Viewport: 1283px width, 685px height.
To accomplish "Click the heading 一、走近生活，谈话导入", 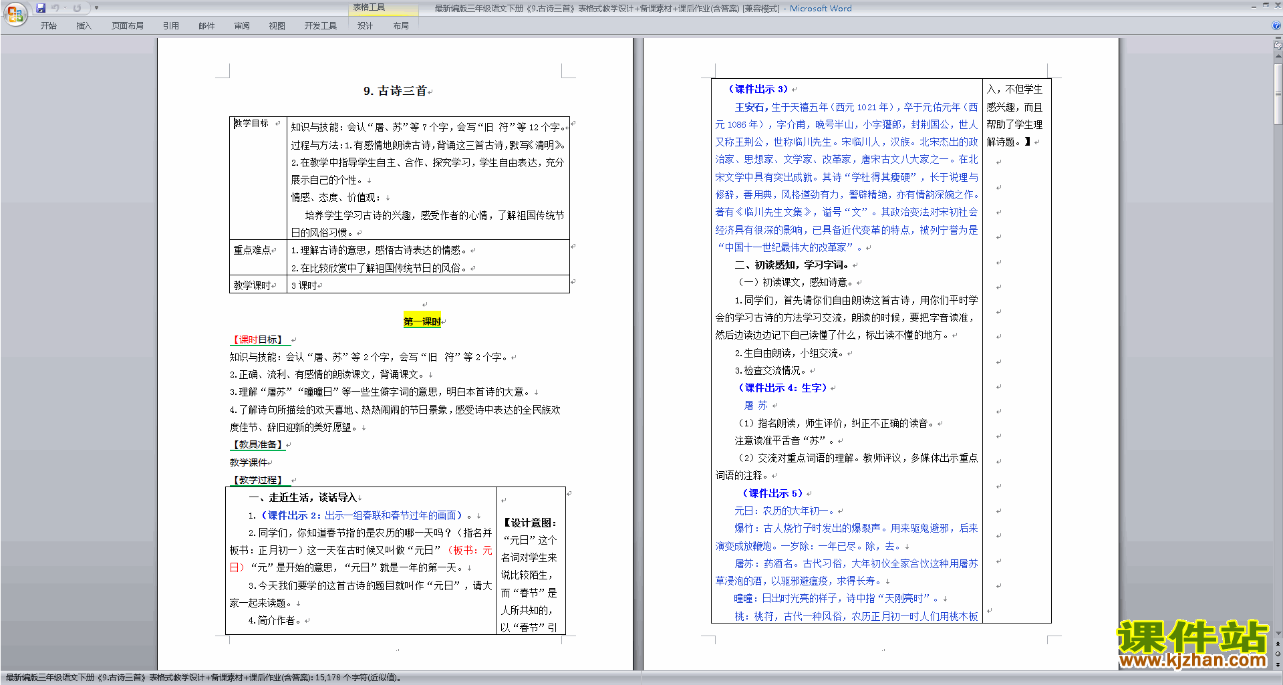I will [303, 498].
